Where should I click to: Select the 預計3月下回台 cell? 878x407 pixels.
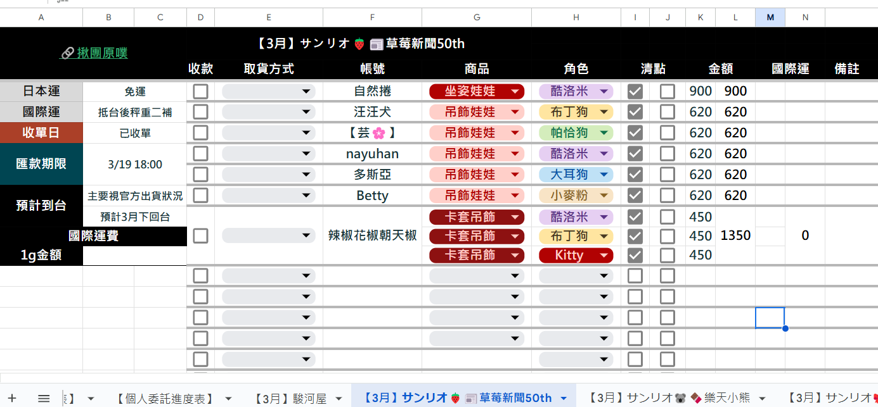(135, 216)
